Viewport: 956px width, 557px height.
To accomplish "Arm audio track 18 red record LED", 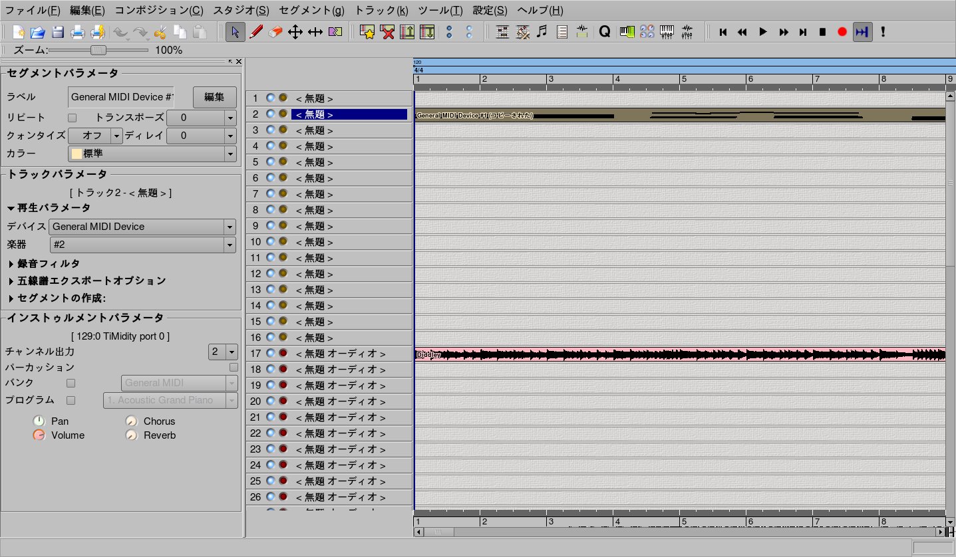I will [283, 369].
